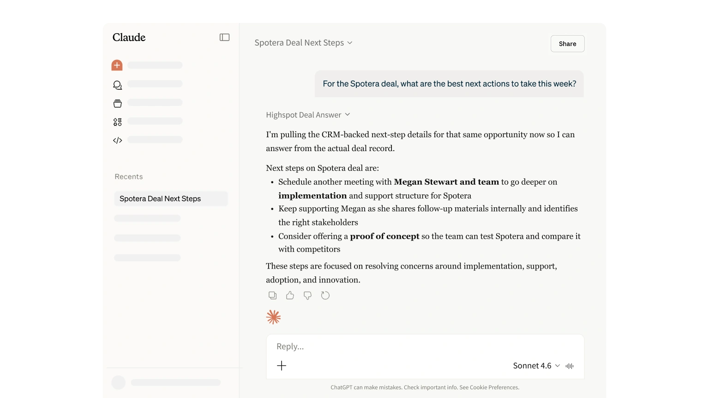Open the Projects stack icon in sidebar

tap(118, 103)
